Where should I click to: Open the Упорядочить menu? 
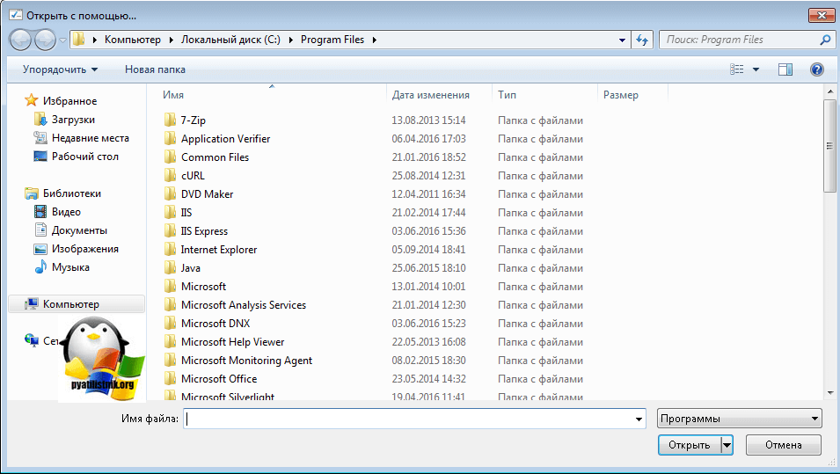60,69
